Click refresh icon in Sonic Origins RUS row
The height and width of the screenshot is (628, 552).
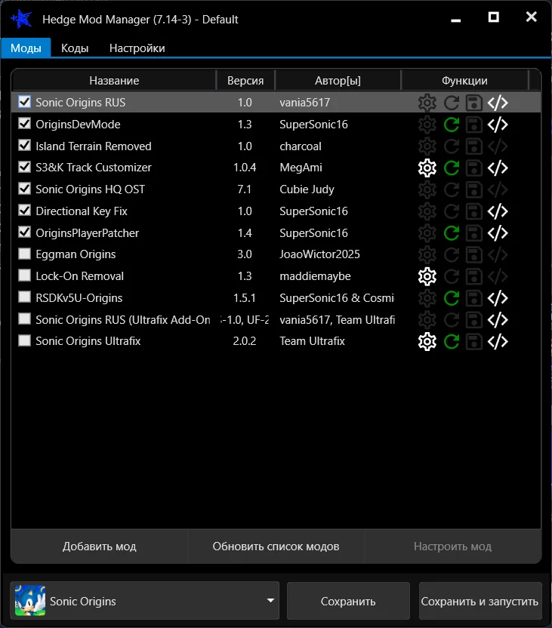point(452,103)
